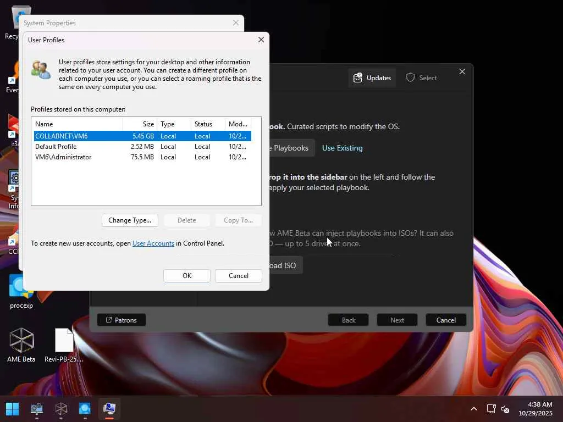This screenshot has width=563, height=422.
Task: Show hidden tray icons chevron
Action: point(474,409)
